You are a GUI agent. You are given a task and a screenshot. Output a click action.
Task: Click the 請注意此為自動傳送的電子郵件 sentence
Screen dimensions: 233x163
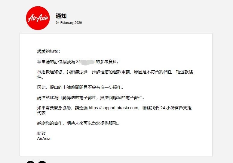tap(91, 97)
